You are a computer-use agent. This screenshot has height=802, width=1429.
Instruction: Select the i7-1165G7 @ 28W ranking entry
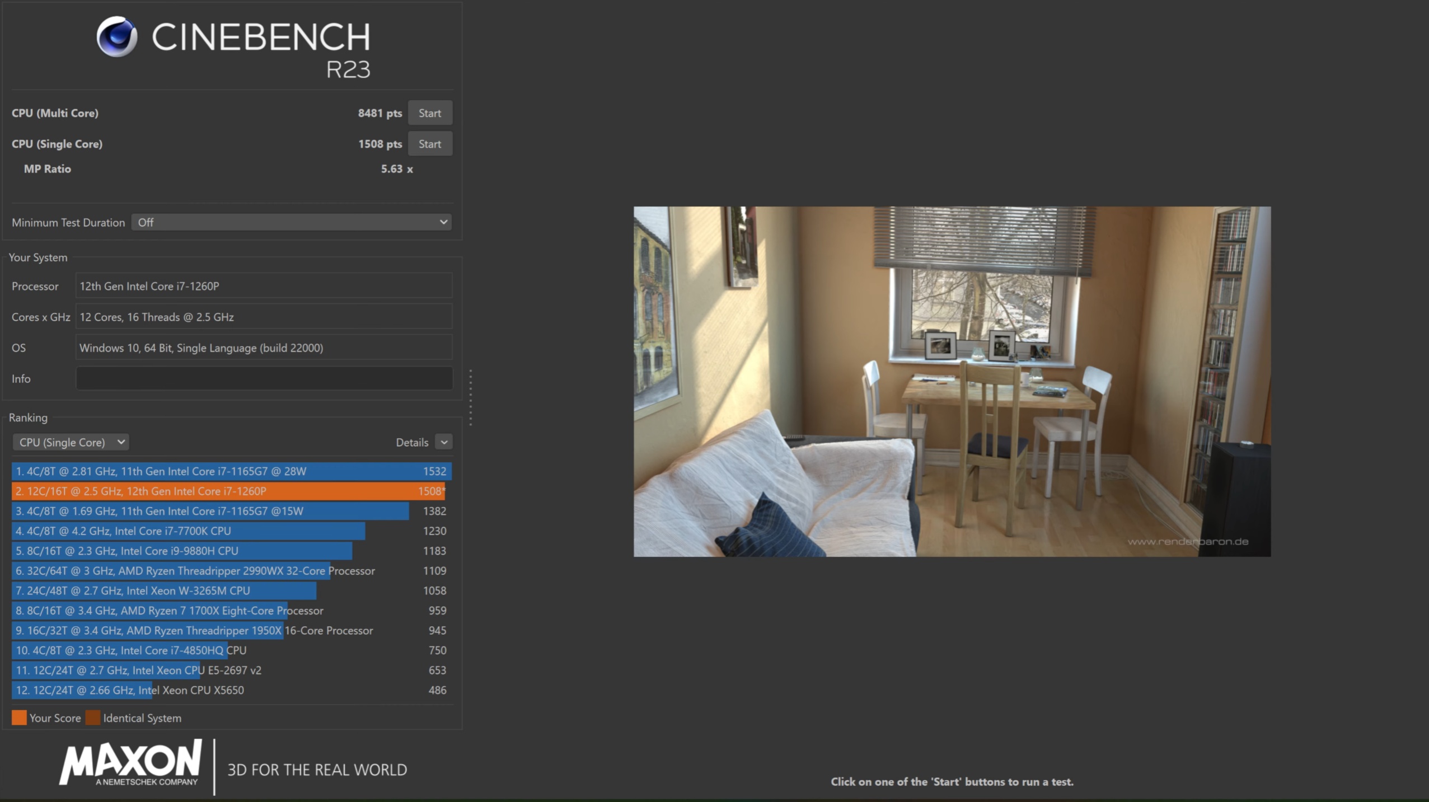click(x=231, y=471)
